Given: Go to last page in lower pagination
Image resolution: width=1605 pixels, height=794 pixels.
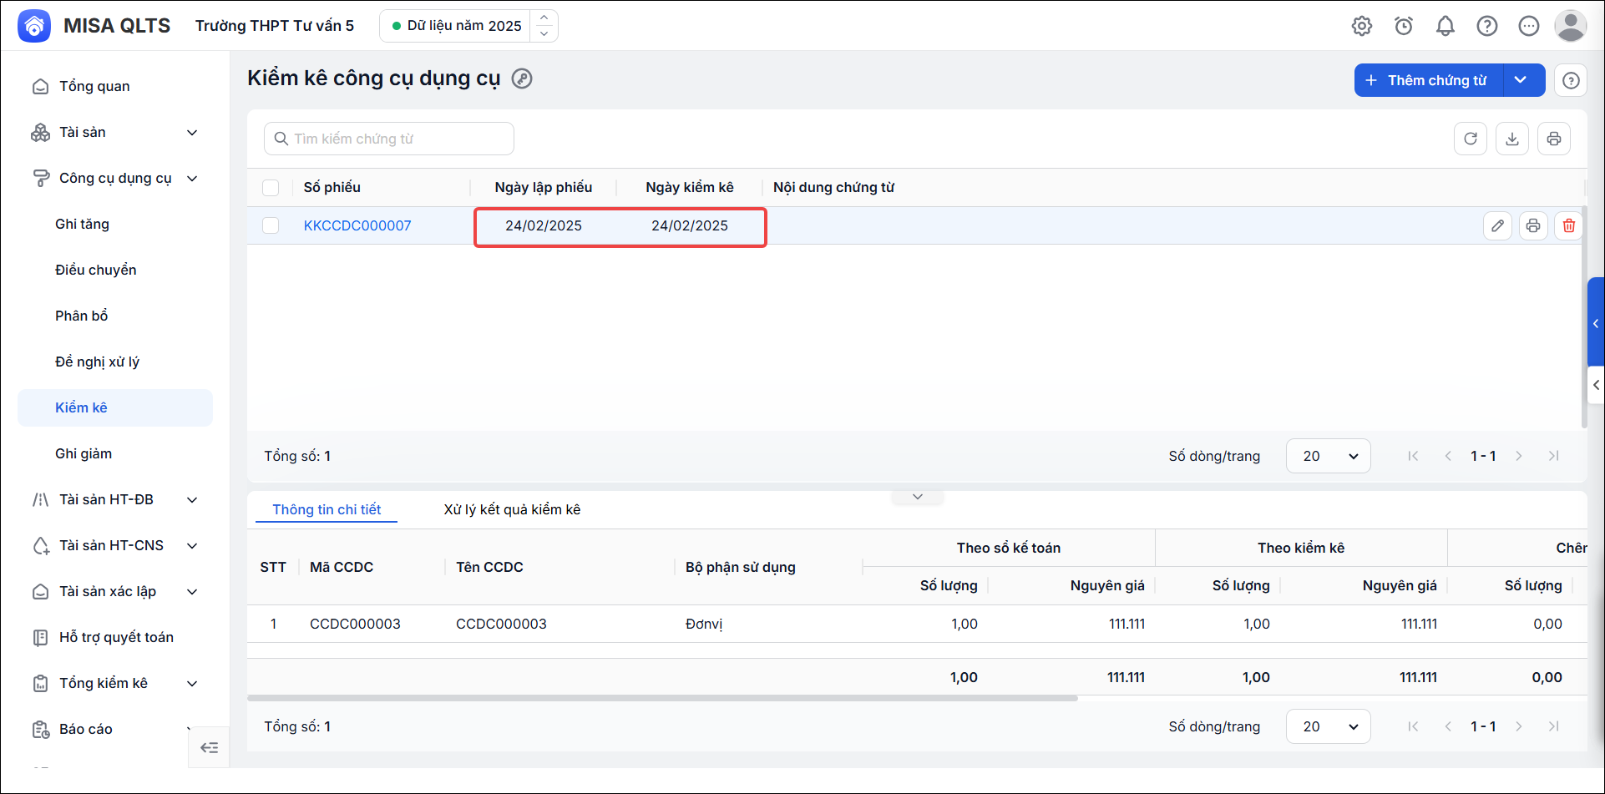Looking at the screenshot, I should [1554, 726].
